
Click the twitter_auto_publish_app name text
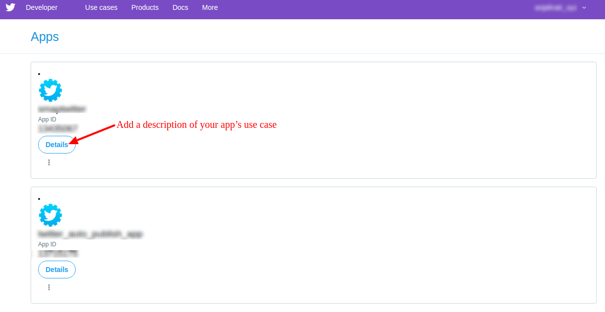point(91,234)
